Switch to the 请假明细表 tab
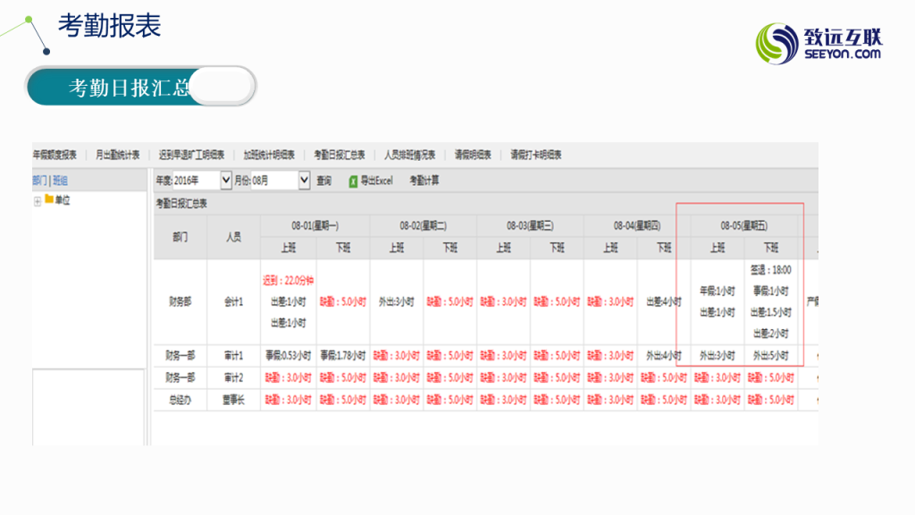The height and width of the screenshot is (515, 915). 473,155
